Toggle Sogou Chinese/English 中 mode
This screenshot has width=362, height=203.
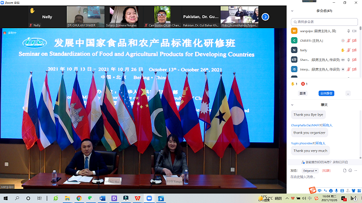coord(320,191)
